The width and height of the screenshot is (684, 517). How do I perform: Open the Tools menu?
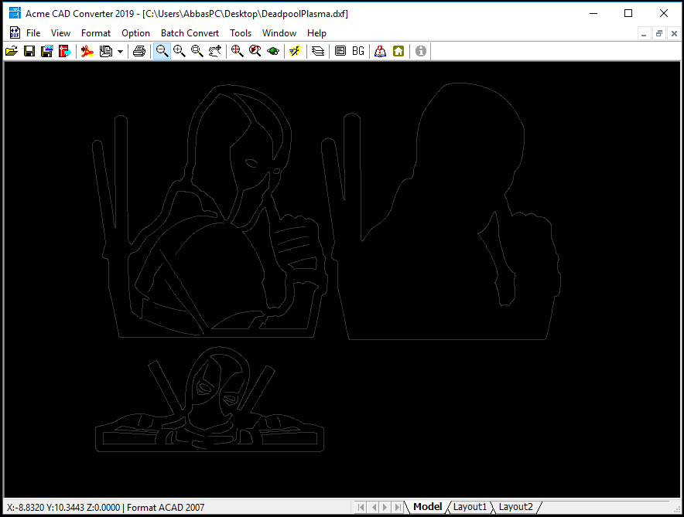[241, 33]
